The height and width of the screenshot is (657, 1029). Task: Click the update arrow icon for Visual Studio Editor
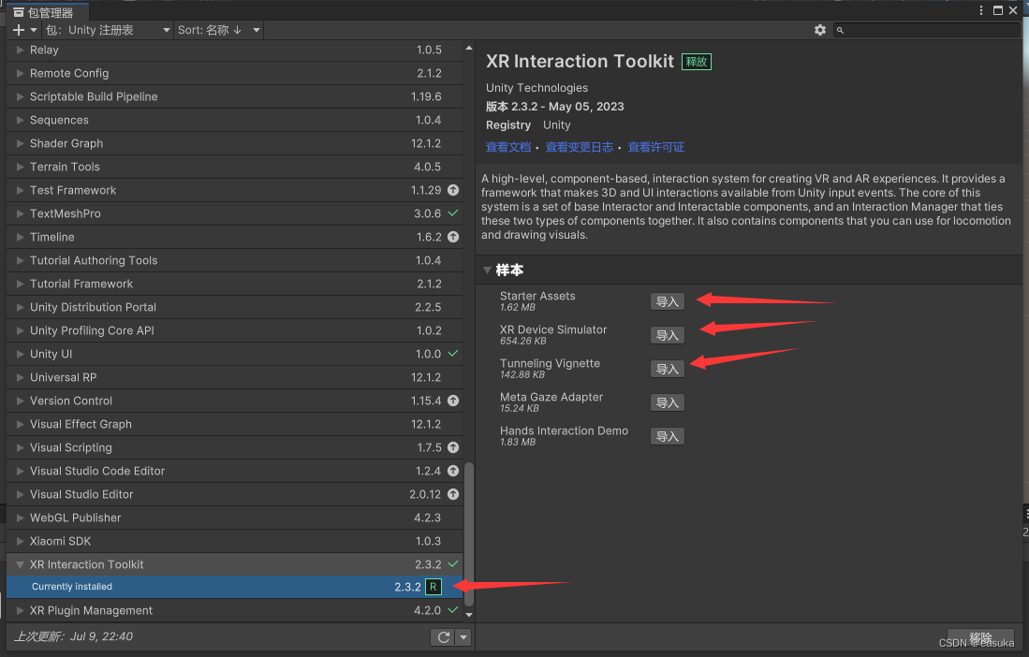(x=453, y=494)
